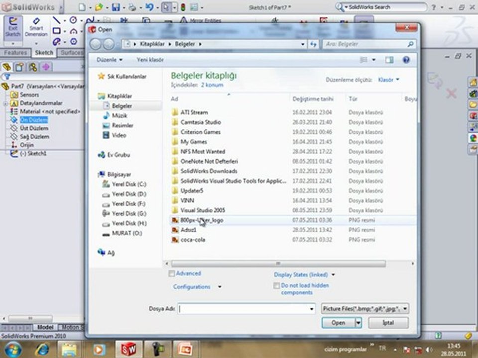Image resolution: width=478 pixels, height=358 pixels.
Task: Click the Ara: Belgeler search field
Action: (x=365, y=44)
